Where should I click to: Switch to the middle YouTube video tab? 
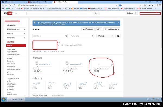[x=39, y=2]
